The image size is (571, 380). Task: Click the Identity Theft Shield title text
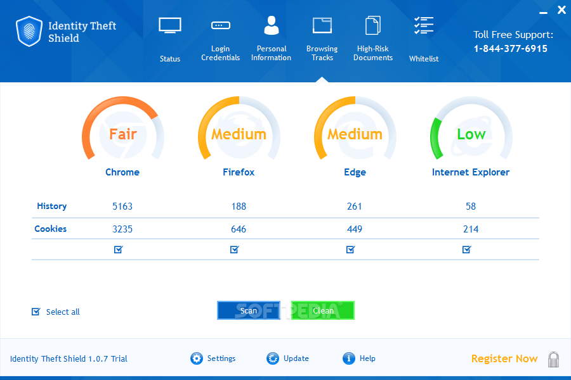click(82, 32)
